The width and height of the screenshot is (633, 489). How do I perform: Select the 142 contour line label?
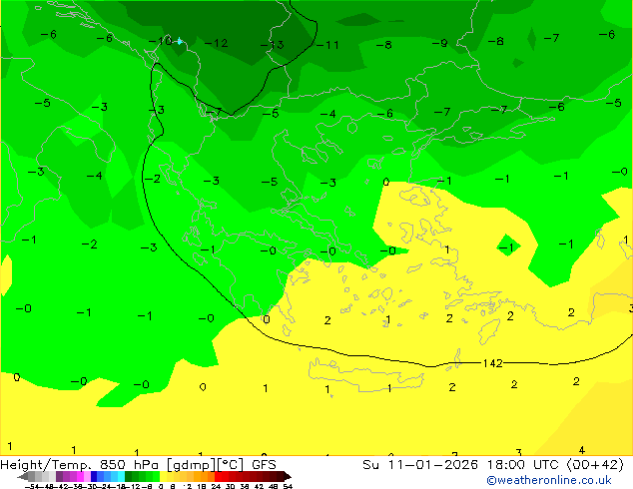coord(492,363)
